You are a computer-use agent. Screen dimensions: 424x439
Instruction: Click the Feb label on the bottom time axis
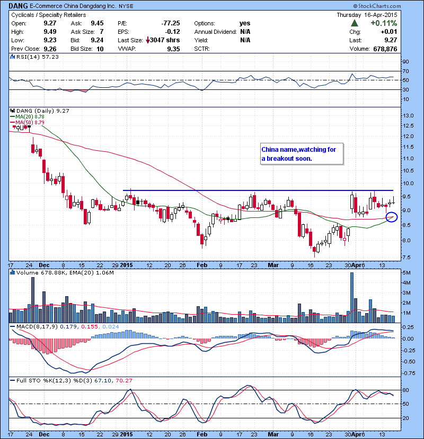202,434
